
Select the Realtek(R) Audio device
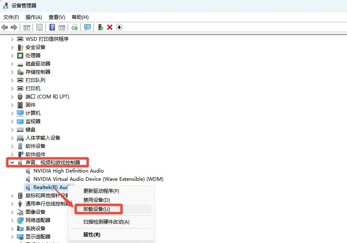click(51, 187)
